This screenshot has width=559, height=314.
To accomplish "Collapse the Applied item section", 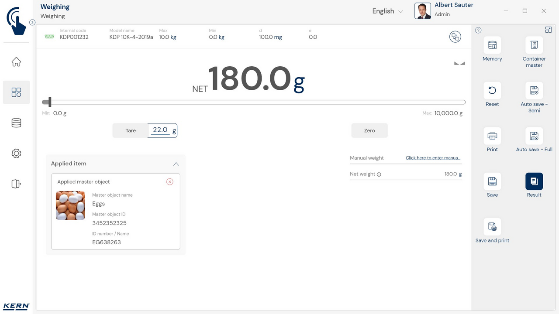I will (176, 164).
